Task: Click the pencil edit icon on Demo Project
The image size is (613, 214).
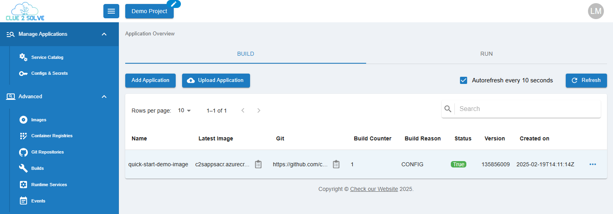Action: coord(173,4)
